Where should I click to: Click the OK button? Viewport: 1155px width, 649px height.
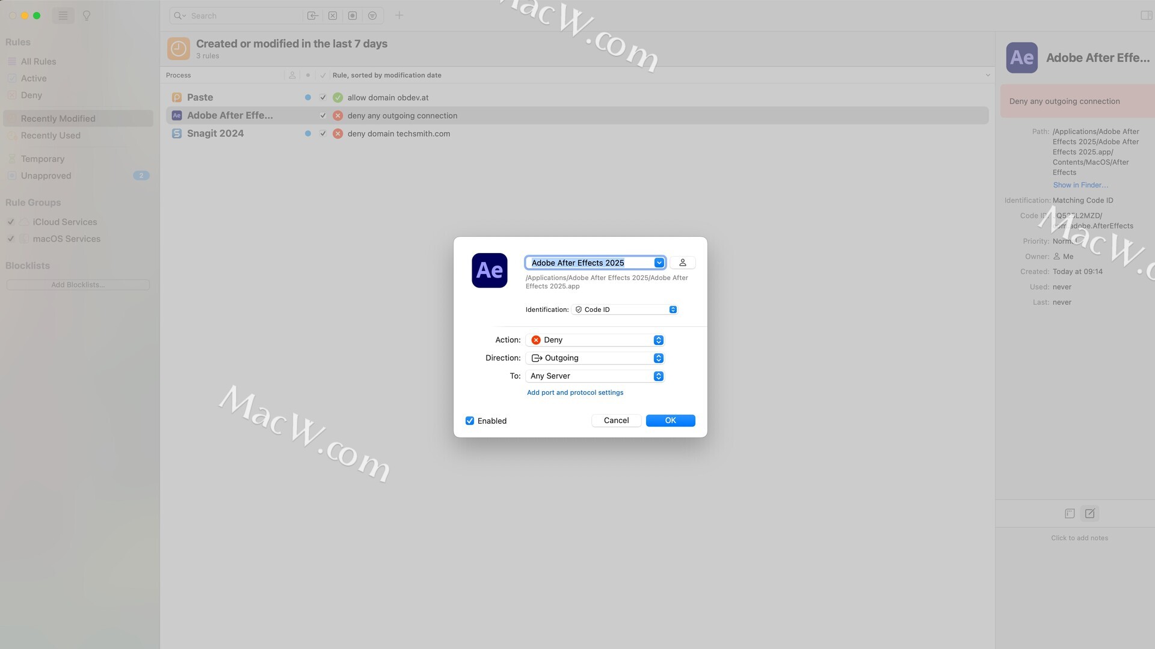coord(670,421)
